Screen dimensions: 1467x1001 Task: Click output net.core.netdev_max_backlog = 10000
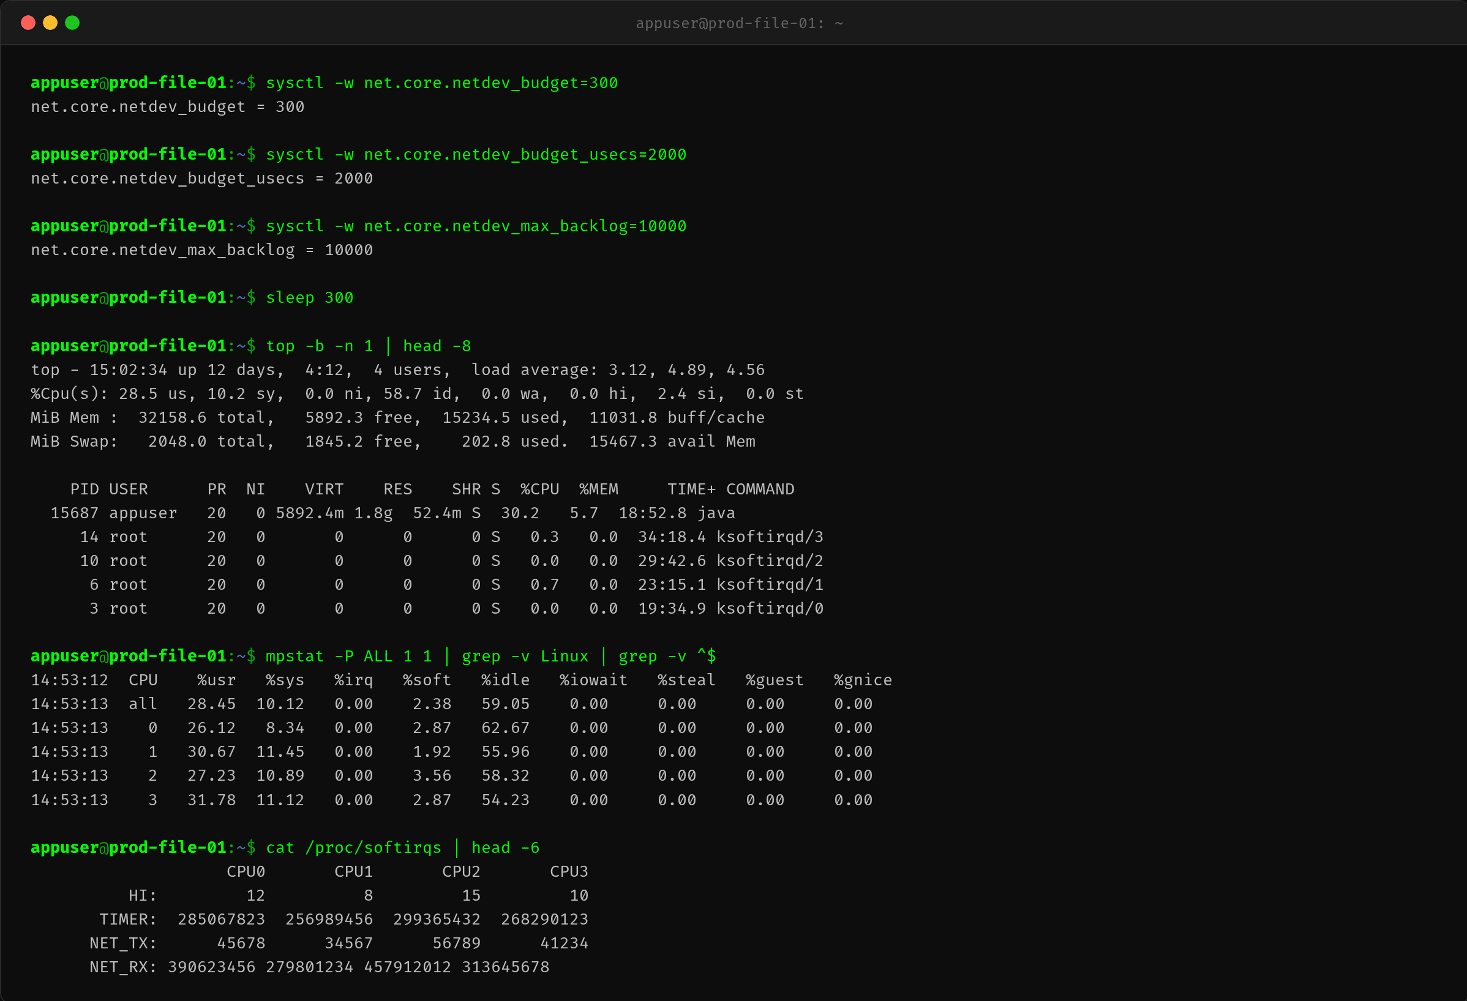(202, 250)
